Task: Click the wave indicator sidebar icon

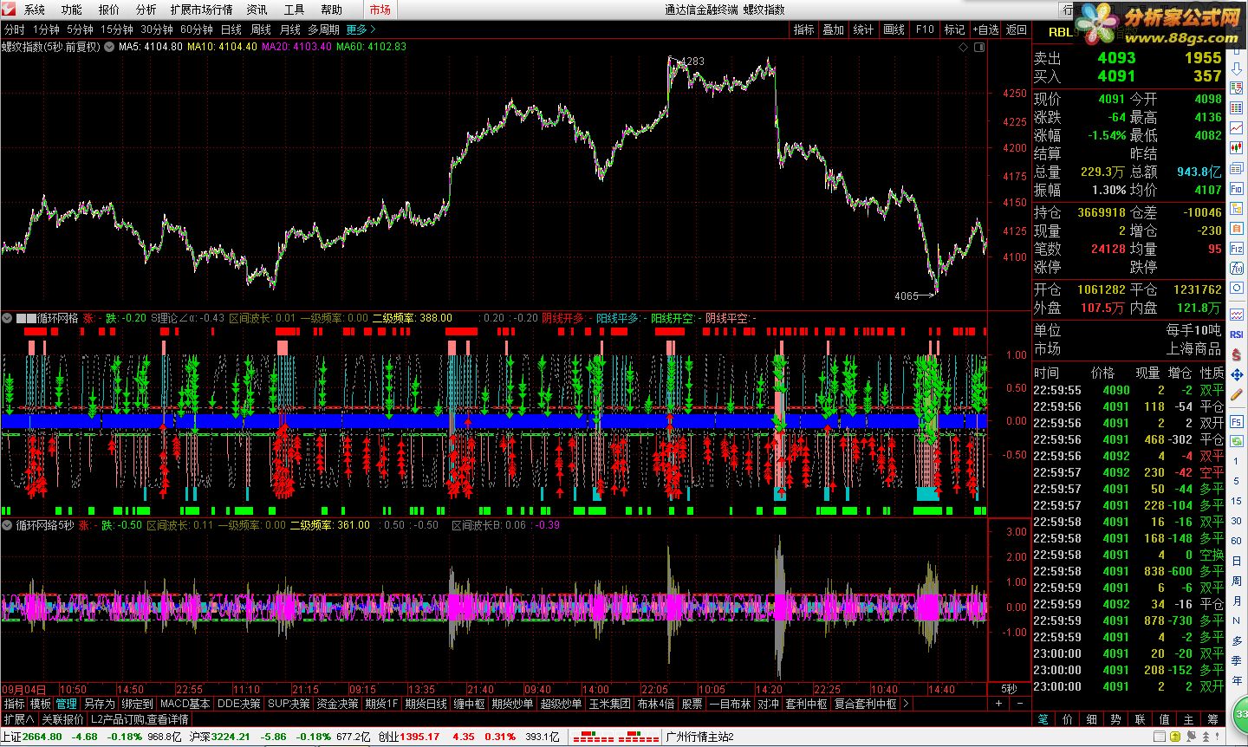Action: (1237, 313)
